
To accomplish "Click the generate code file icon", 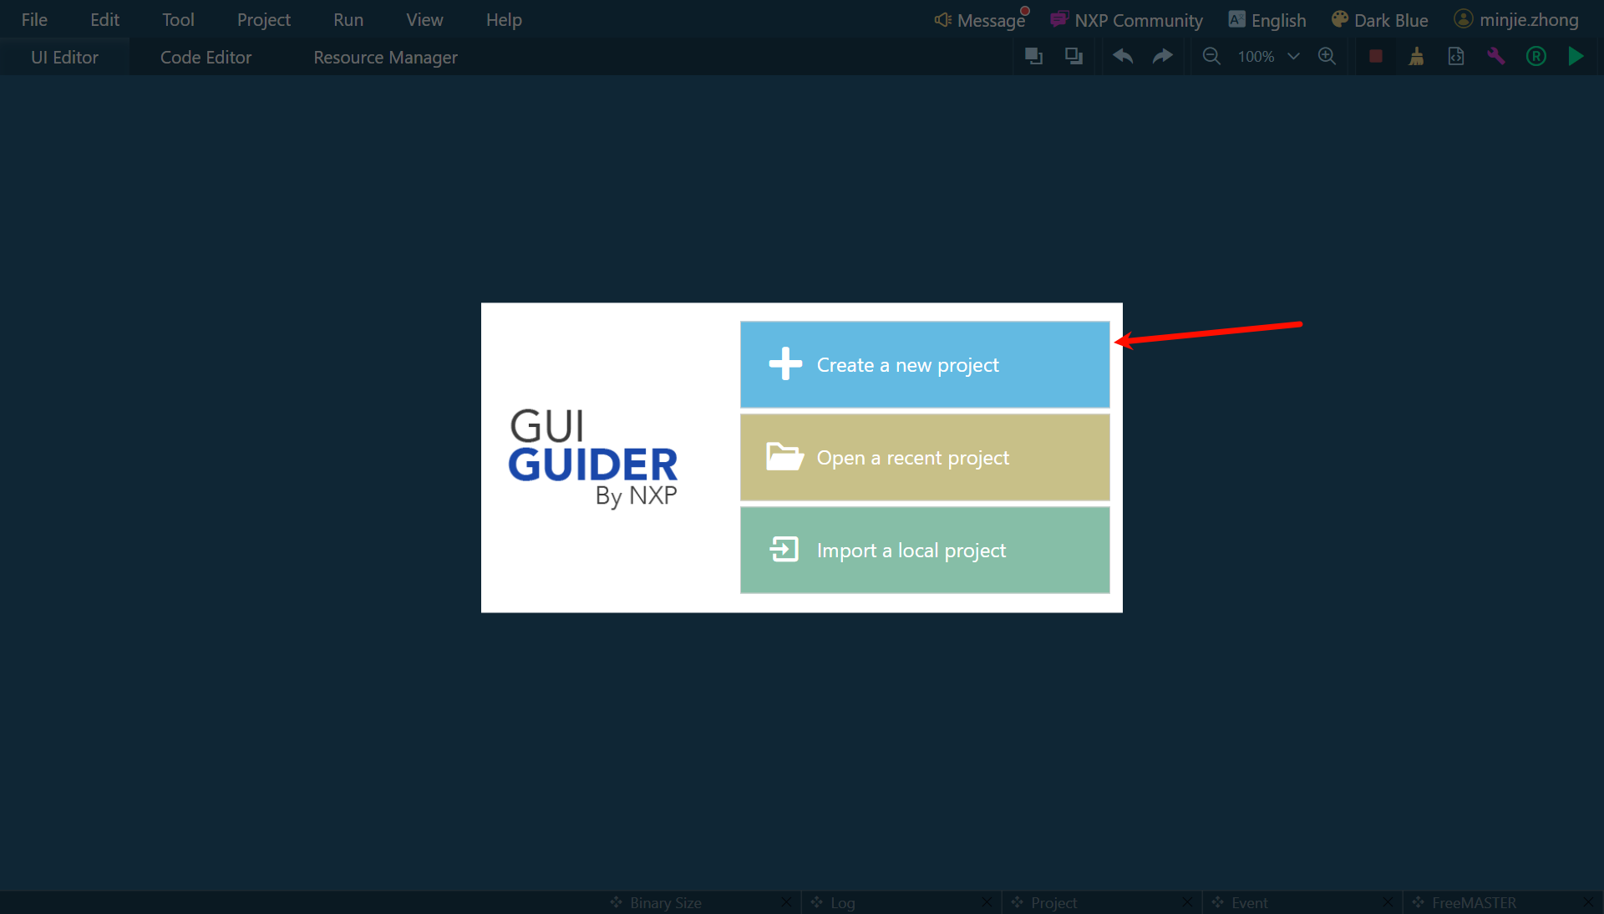I will tap(1455, 57).
